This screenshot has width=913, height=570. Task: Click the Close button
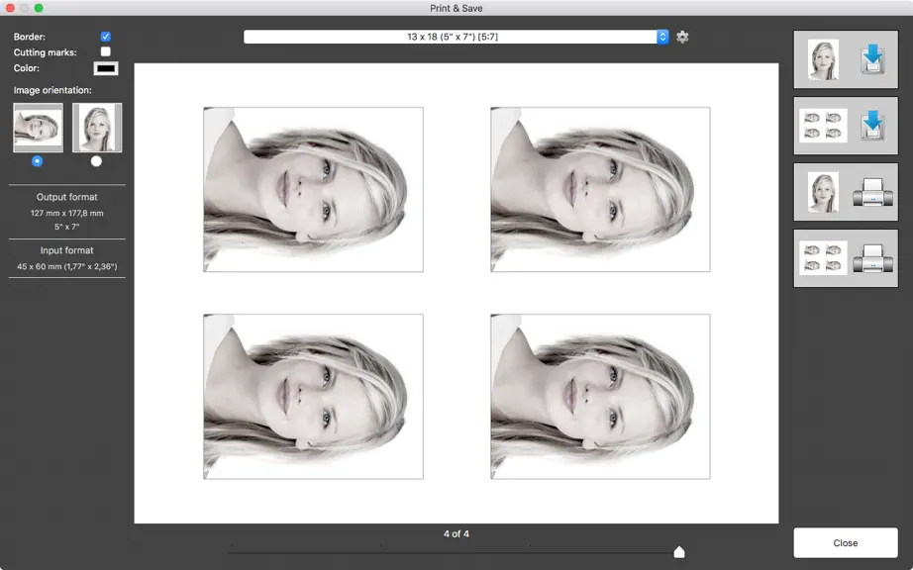click(x=846, y=542)
